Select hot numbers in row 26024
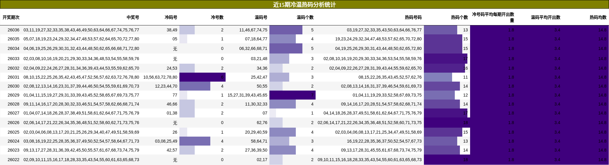This screenshot has height=165, width=609. (384, 141)
